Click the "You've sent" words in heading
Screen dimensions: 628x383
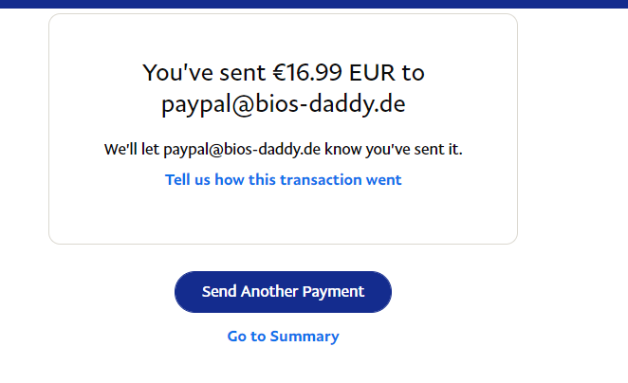coord(204,72)
